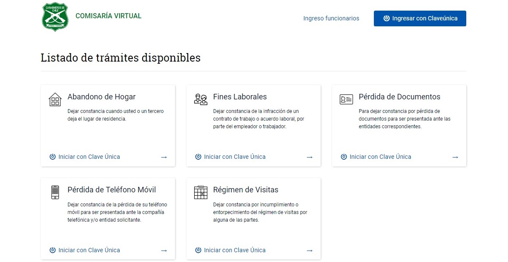
Task: Click the arrow in the Fines Laborales card
Action: (310, 157)
